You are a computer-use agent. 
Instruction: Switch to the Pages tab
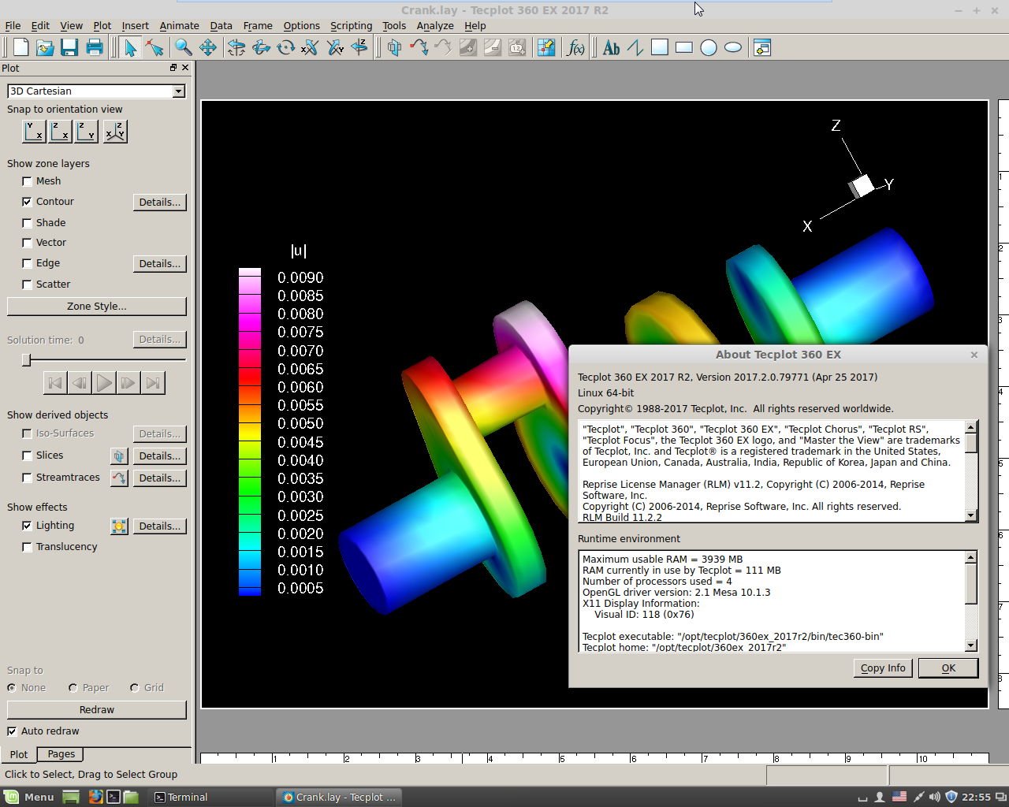point(61,754)
